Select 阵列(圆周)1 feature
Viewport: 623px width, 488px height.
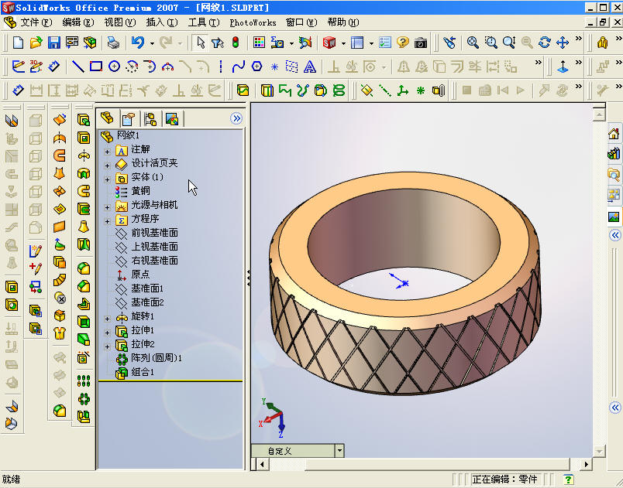pyautogui.click(x=157, y=358)
